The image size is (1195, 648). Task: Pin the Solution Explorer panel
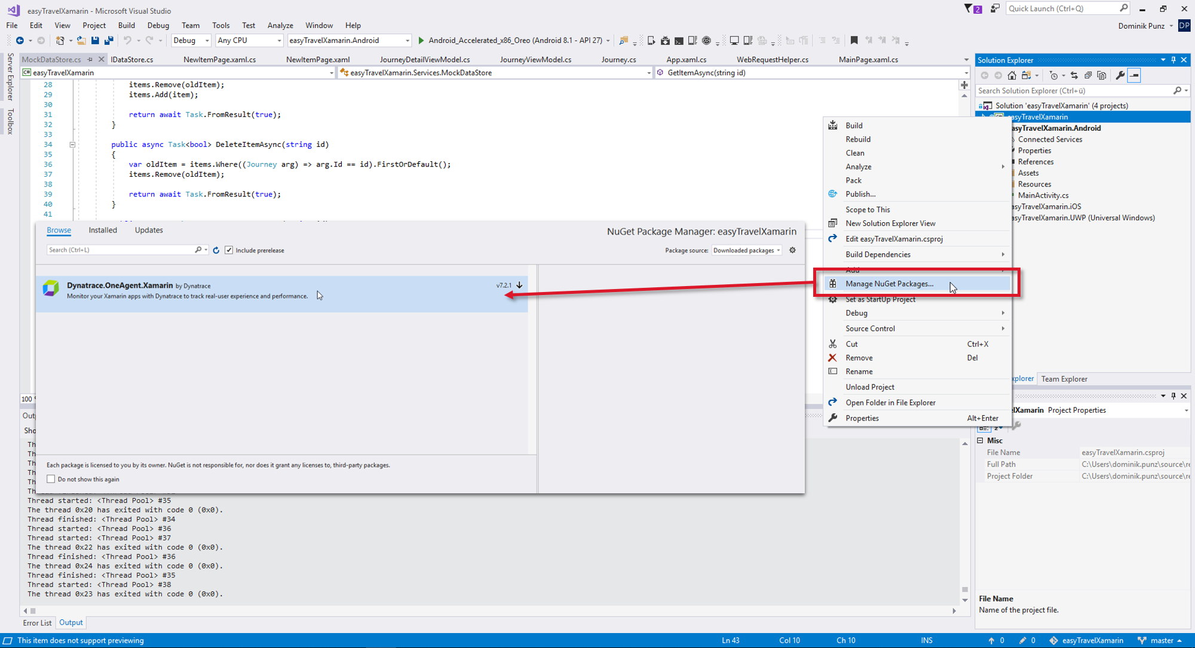point(1173,60)
